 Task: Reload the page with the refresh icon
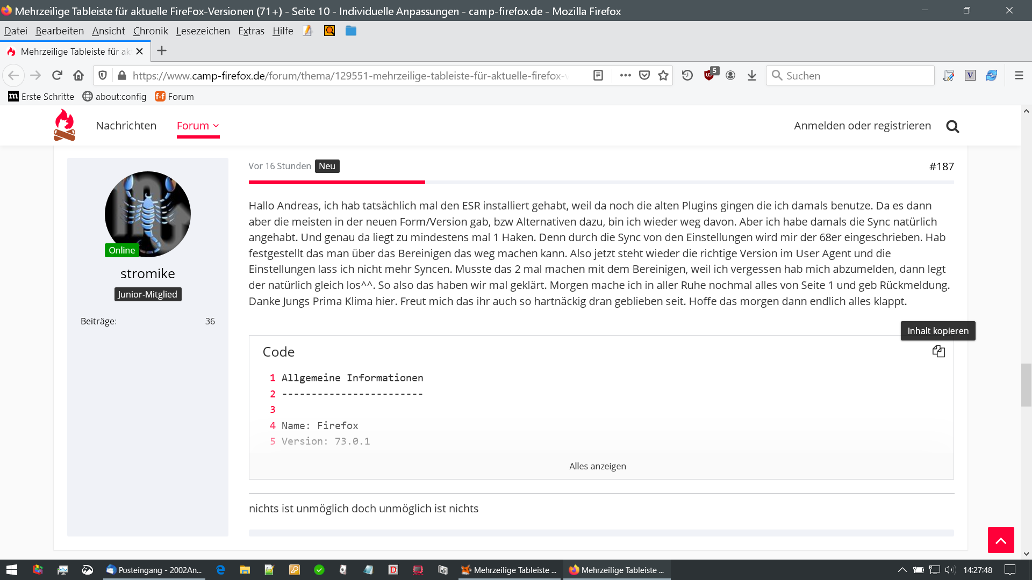[x=58, y=76]
